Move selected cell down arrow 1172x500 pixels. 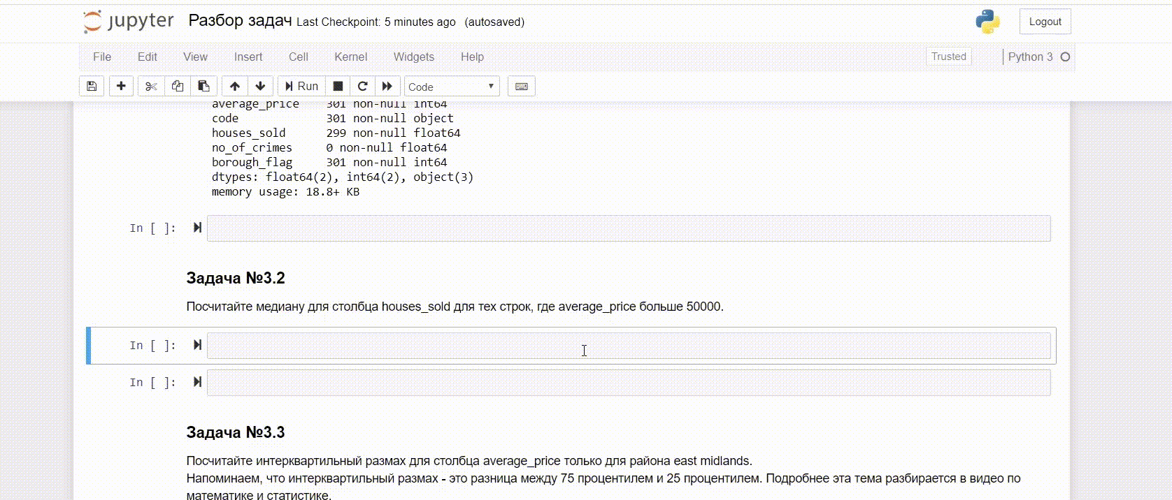[x=260, y=86]
